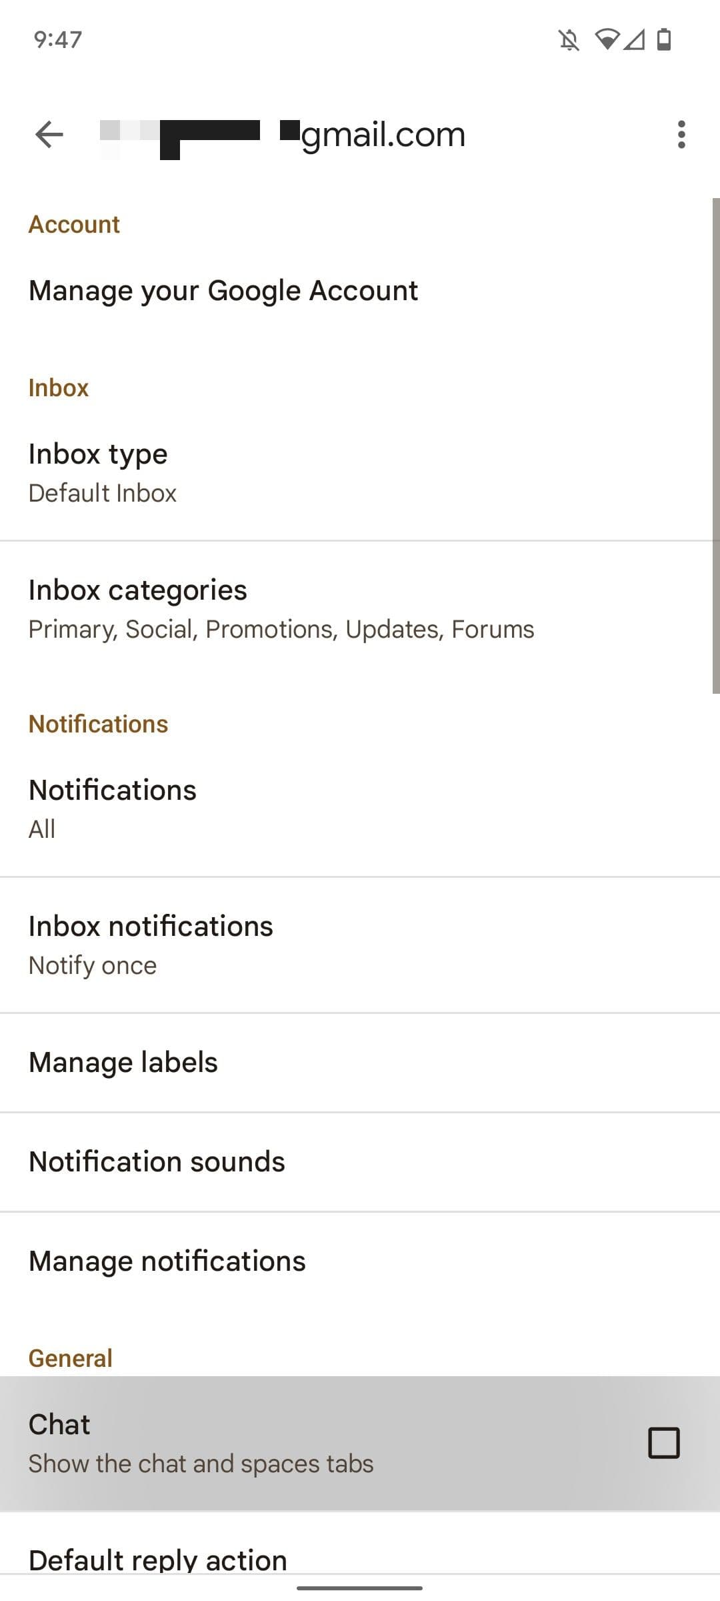Image resolution: width=720 pixels, height=1601 pixels.
Task: Enable the Chat tabs checkbox
Action: pyautogui.click(x=663, y=1443)
